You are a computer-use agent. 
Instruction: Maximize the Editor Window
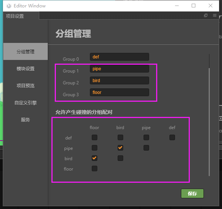(x=194, y=6)
